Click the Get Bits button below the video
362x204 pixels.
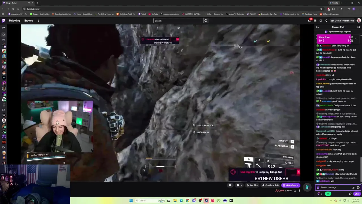[x=252, y=185]
